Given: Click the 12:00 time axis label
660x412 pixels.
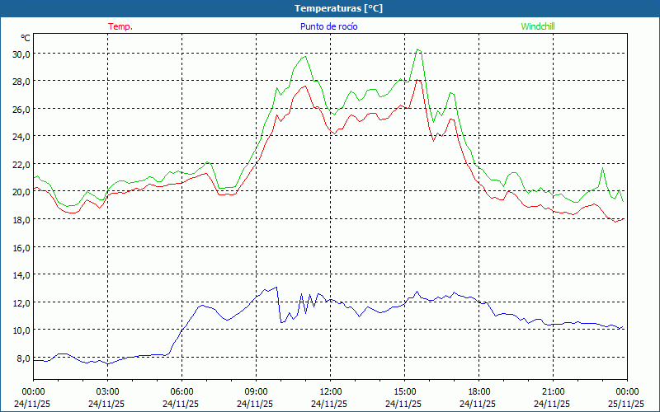Looking at the screenshot, I should [330, 391].
